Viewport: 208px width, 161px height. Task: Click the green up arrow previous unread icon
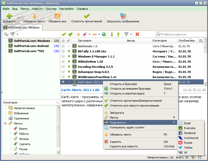click(118, 34)
